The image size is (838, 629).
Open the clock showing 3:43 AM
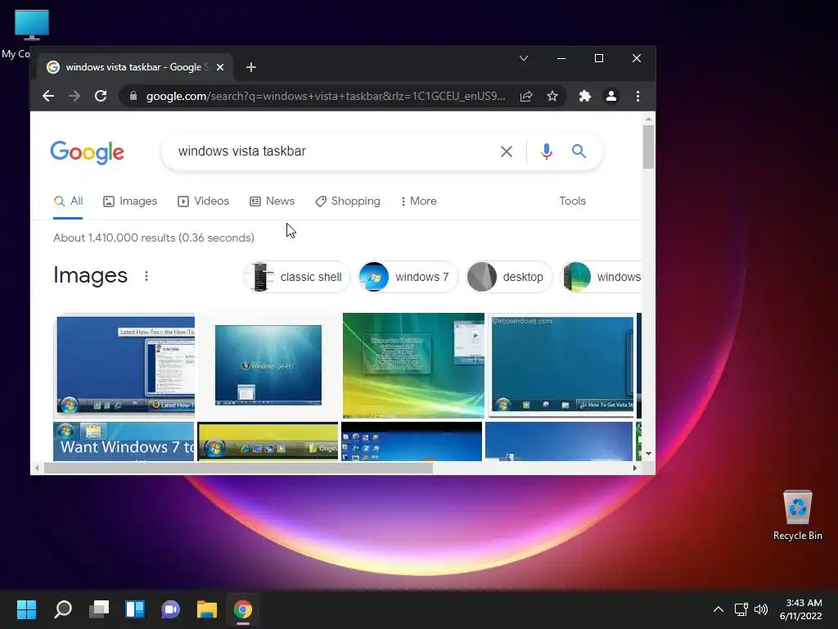point(800,609)
